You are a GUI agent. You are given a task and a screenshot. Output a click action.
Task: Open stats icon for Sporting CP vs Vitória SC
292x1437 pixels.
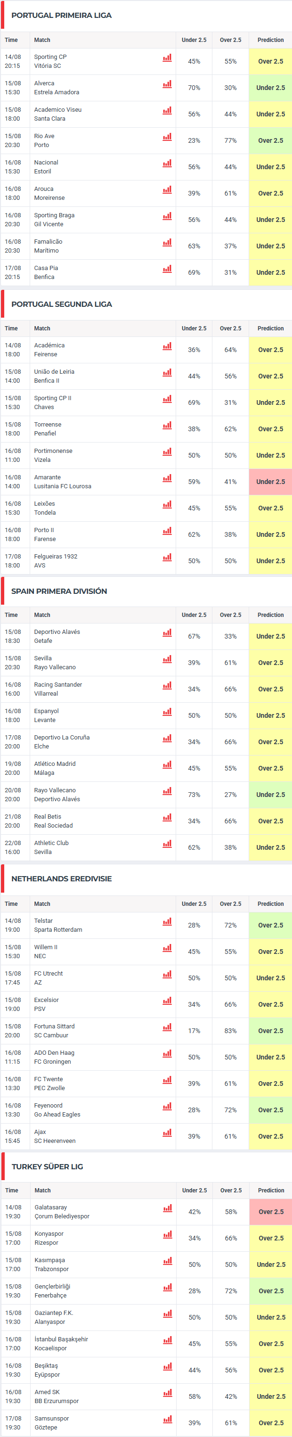tap(167, 57)
